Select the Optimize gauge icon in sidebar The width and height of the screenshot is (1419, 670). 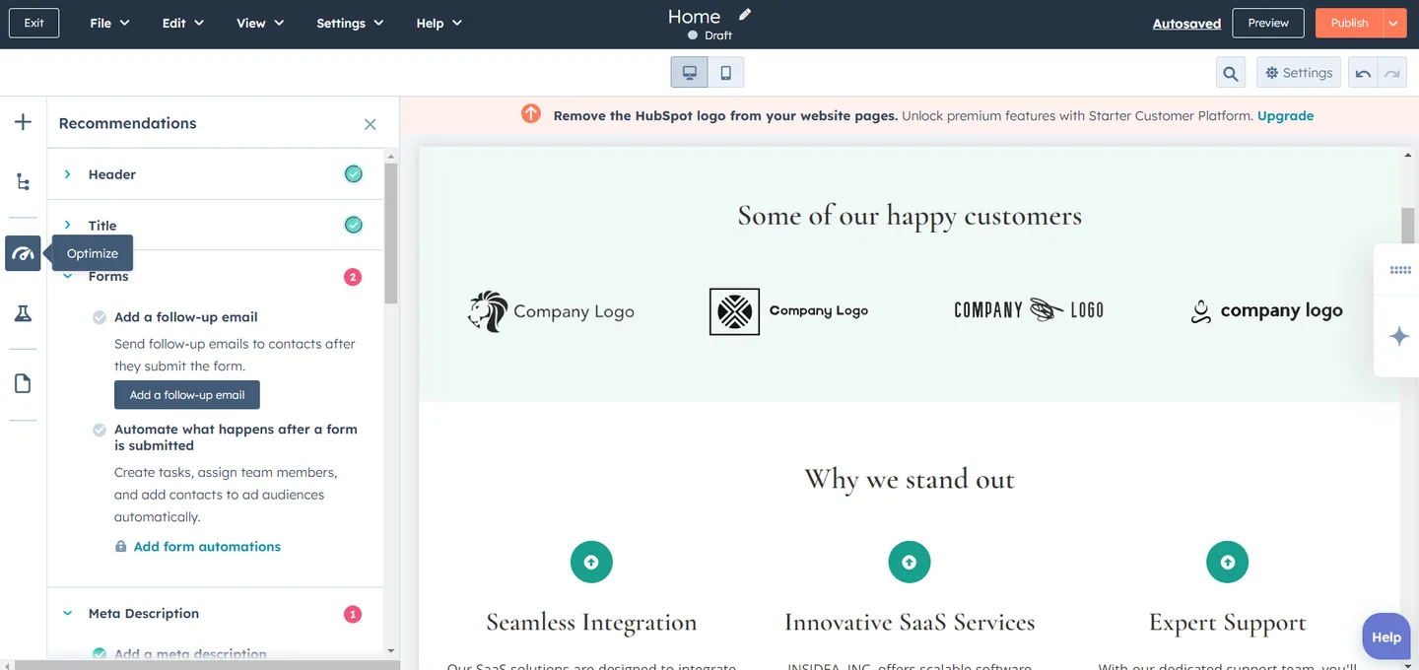click(23, 253)
